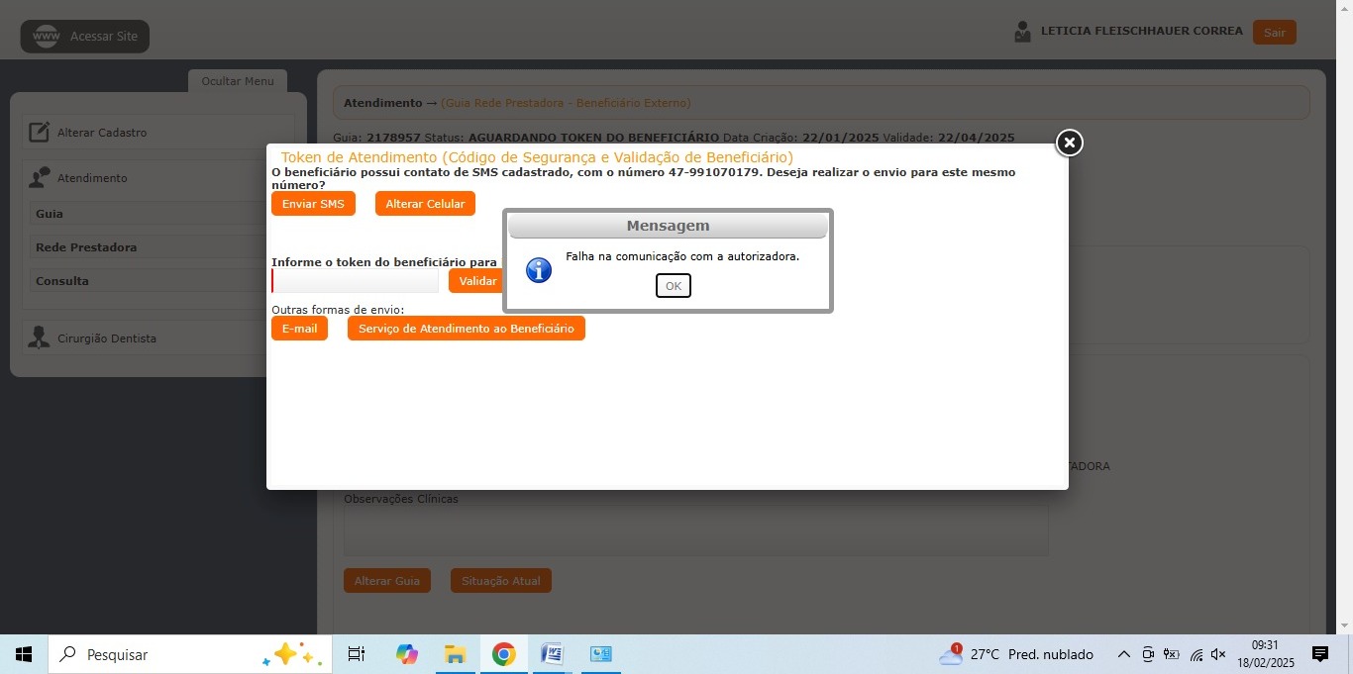The image size is (1353, 674).
Task: Open Microsoft Word from taskbar
Action: tap(553, 654)
